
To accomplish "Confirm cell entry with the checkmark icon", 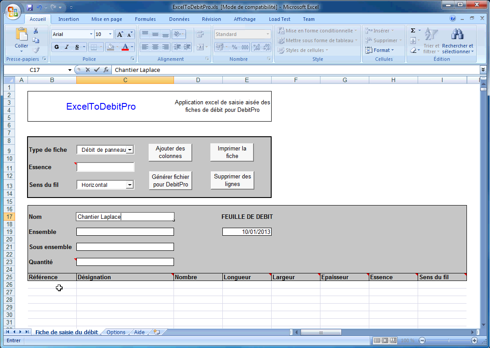I will point(97,70).
